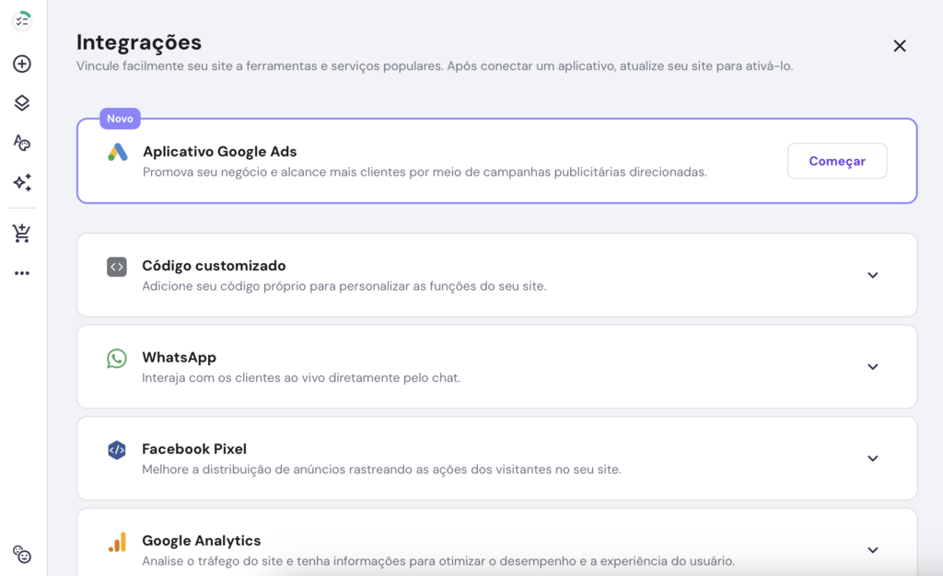
Task: Expand the Facebook Pixel section
Action: pyautogui.click(x=872, y=458)
